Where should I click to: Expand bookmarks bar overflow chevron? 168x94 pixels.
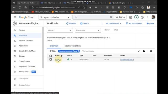pos(140,12)
